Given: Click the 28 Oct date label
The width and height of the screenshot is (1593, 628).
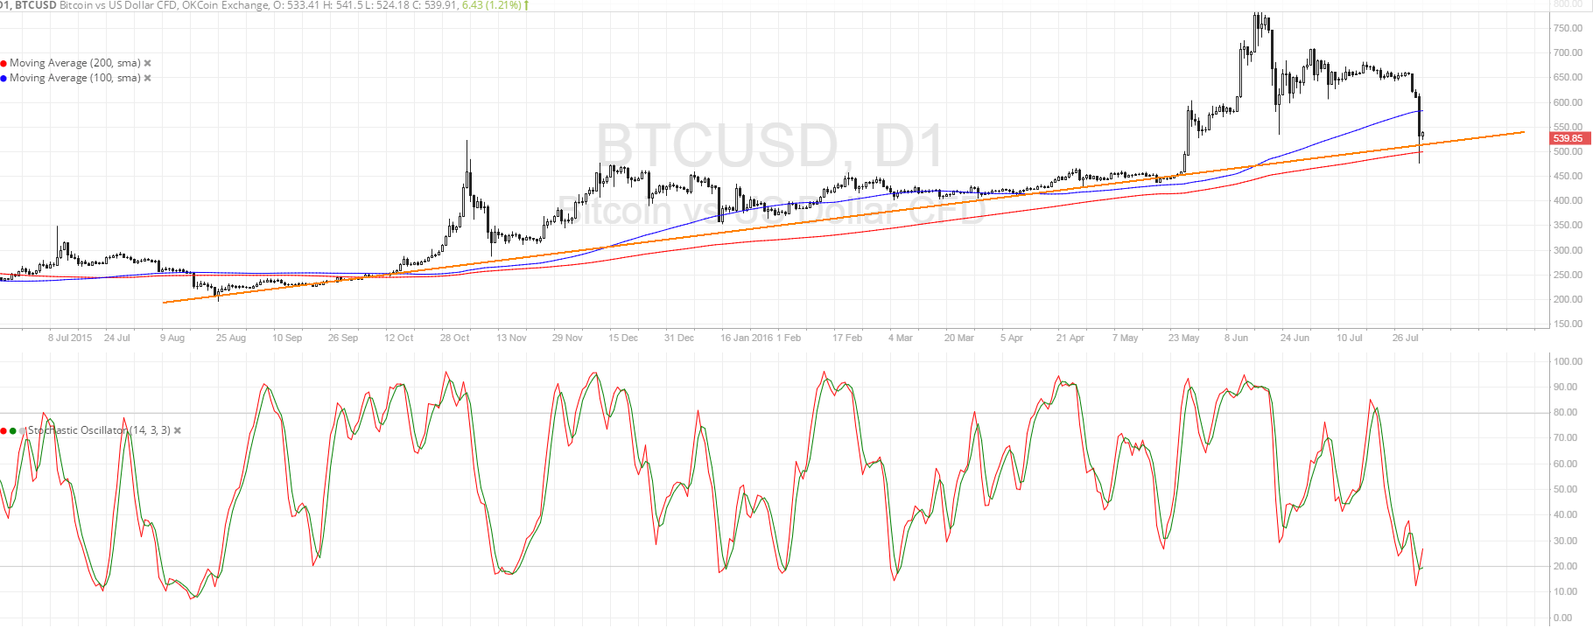Looking at the screenshot, I should point(455,338).
